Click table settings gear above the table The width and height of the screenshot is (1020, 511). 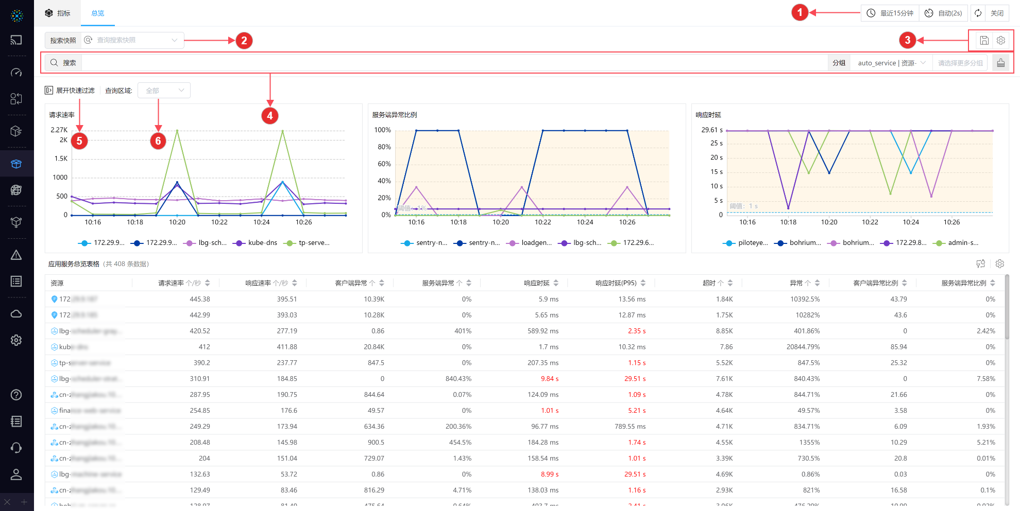(1000, 264)
